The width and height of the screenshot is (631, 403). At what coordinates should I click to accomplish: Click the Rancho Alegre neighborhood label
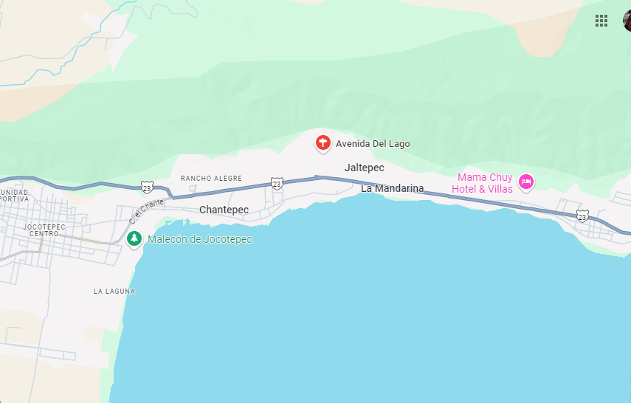pos(211,179)
